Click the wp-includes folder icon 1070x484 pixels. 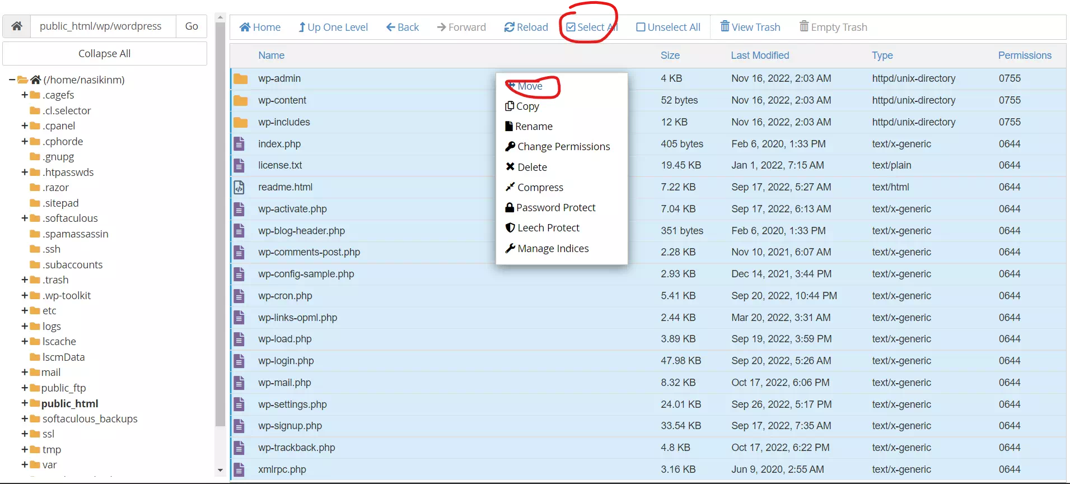click(x=241, y=122)
